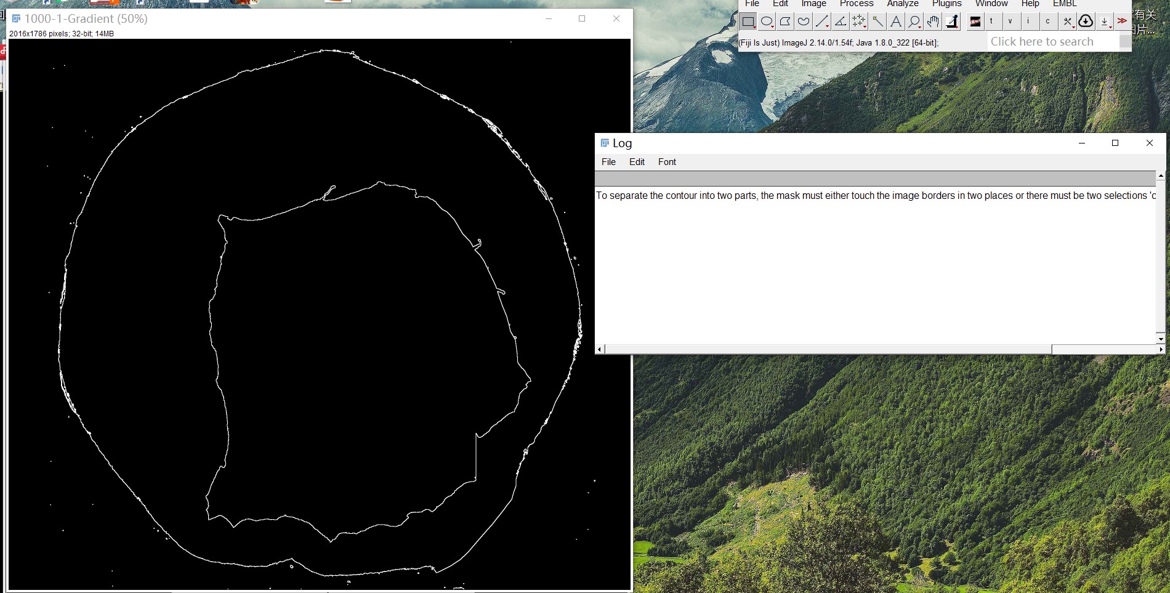The width and height of the screenshot is (1170, 593).
Task: Click the Color picker dropper tool
Action: click(x=952, y=22)
